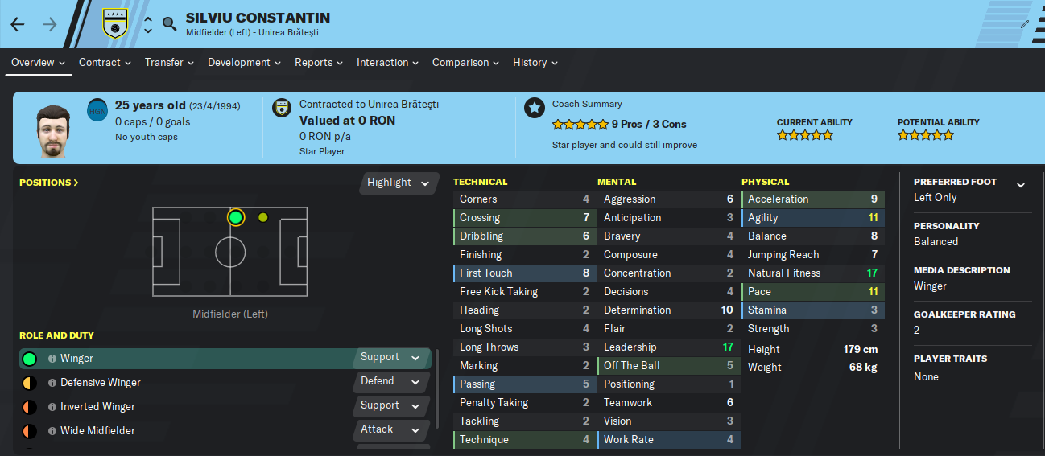Click the info icon beside Defensive Winger
The height and width of the screenshot is (456, 1045).
click(52, 383)
